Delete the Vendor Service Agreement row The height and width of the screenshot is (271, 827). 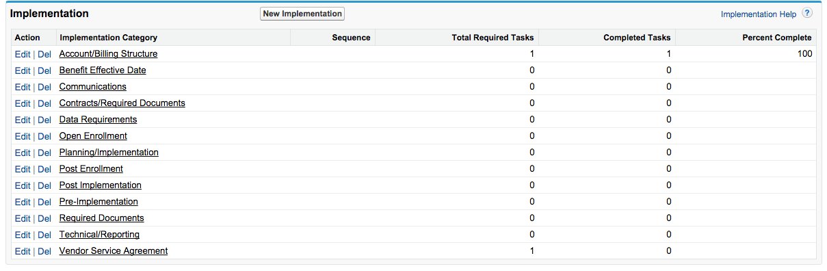point(44,251)
